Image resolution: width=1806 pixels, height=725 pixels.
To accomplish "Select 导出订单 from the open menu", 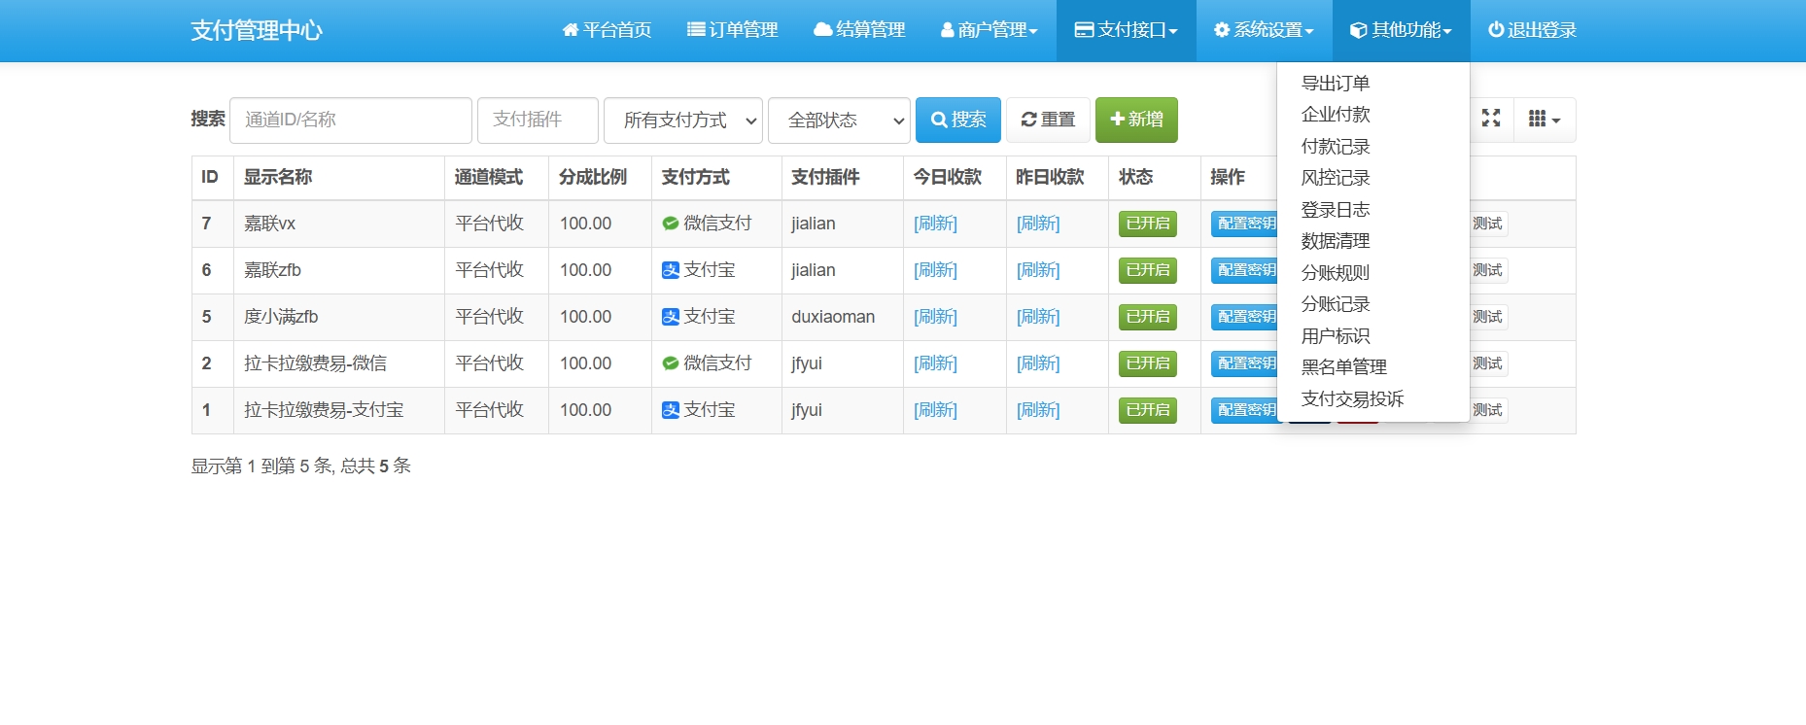I will pos(1336,84).
